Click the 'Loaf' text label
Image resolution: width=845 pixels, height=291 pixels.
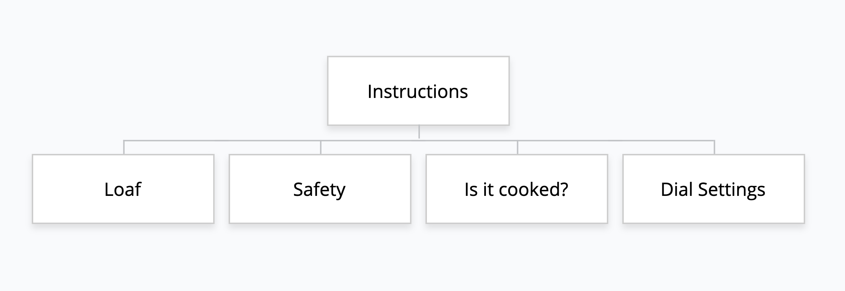[x=123, y=190]
